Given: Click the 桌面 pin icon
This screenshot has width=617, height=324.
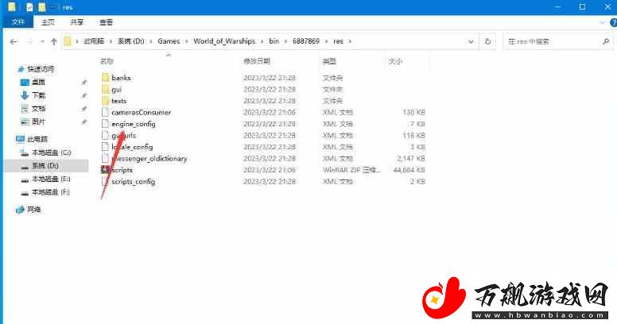Looking at the screenshot, I should pyautogui.click(x=83, y=82).
